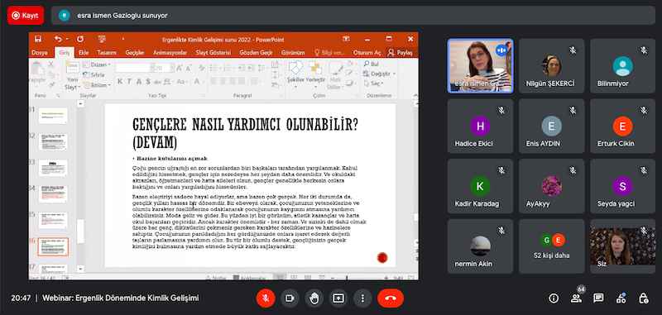The height and width of the screenshot is (315, 662).
Task: Select slide 13 thumbnail
Action: (53, 168)
